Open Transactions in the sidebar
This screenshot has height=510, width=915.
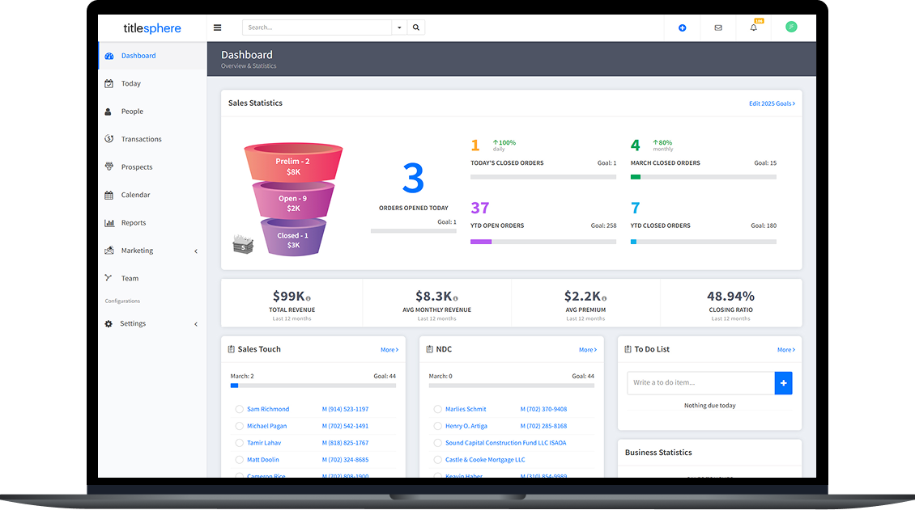(152, 139)
